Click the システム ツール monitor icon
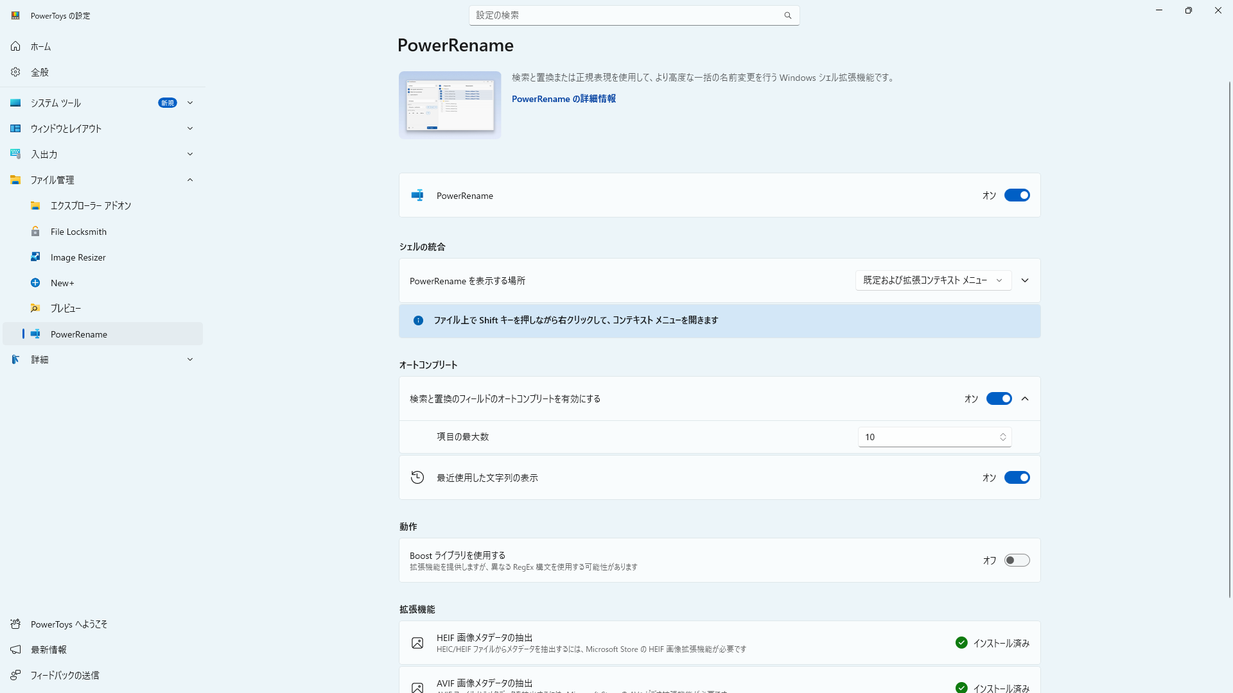Screen dimensions: 1233x693 point(15,103)
